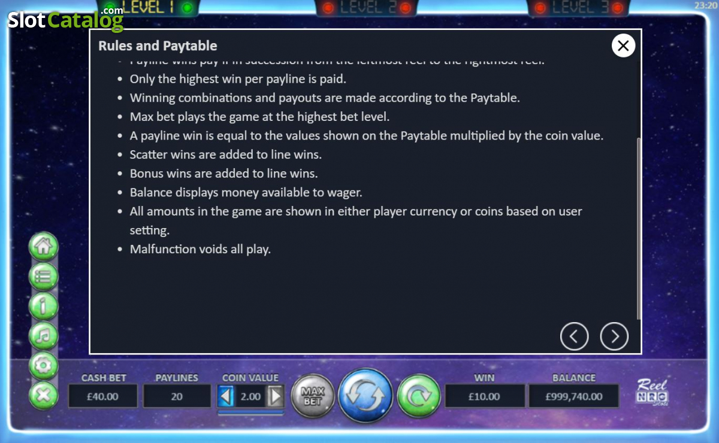Screen dimensions: 719x443
Task: Go to the next paytable page
Action: [614, 336]
